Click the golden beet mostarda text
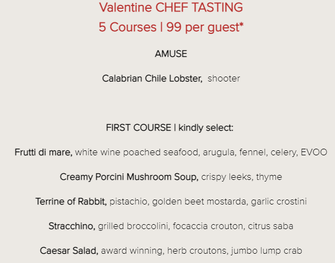Viewport: 335px width, 263px height. point(200,202)
